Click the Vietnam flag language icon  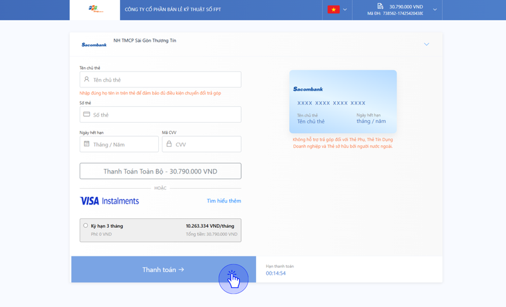coord(333,9)
